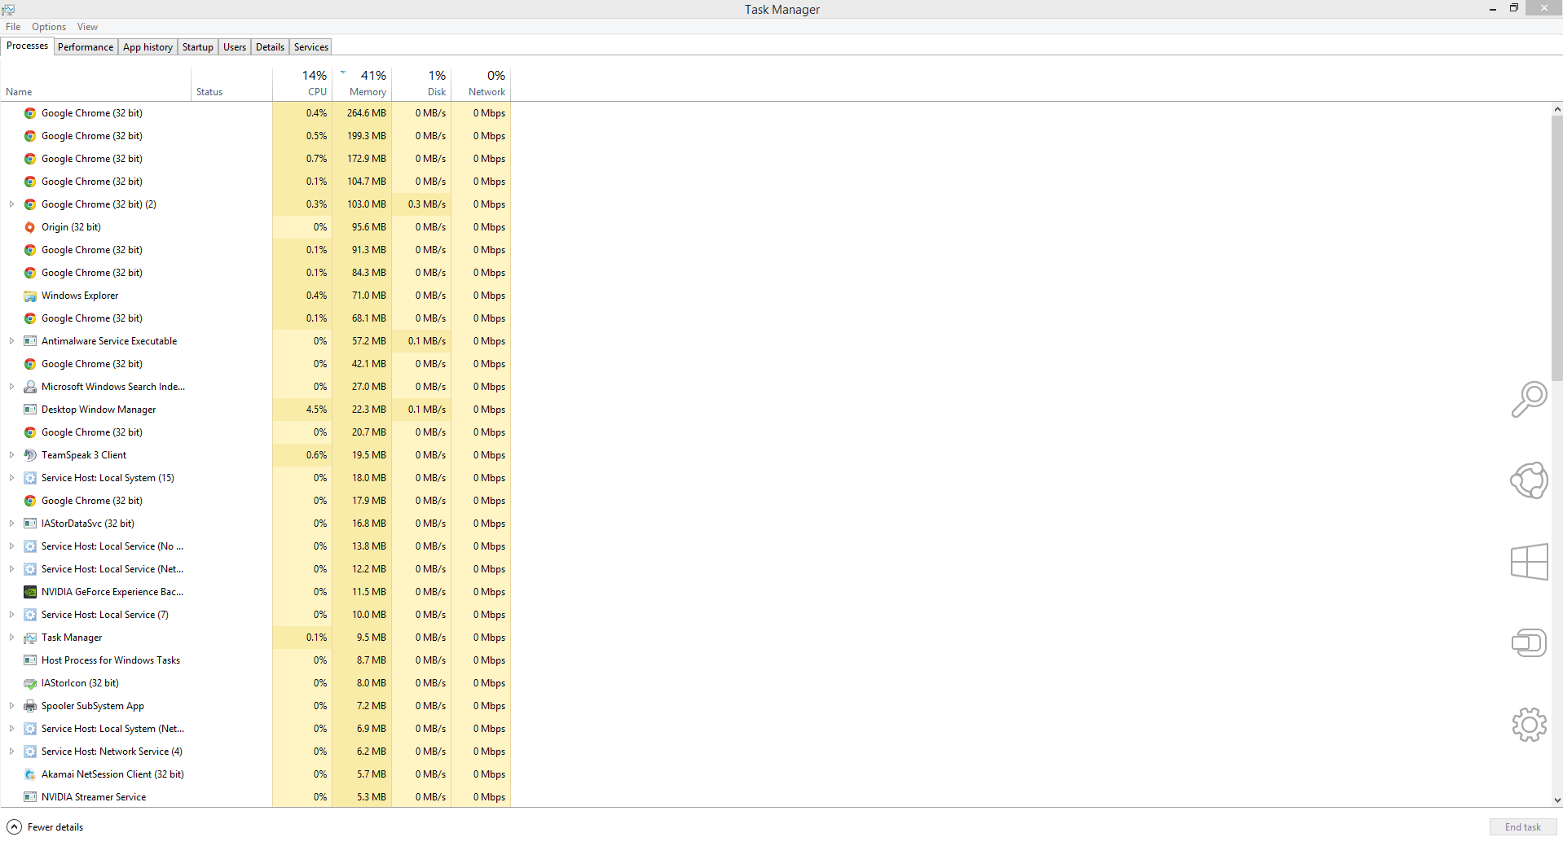Expand the Google Chrome (32 bit) (2) group
The height and width of the screenshot is (846, 1563).
[11, 204]
